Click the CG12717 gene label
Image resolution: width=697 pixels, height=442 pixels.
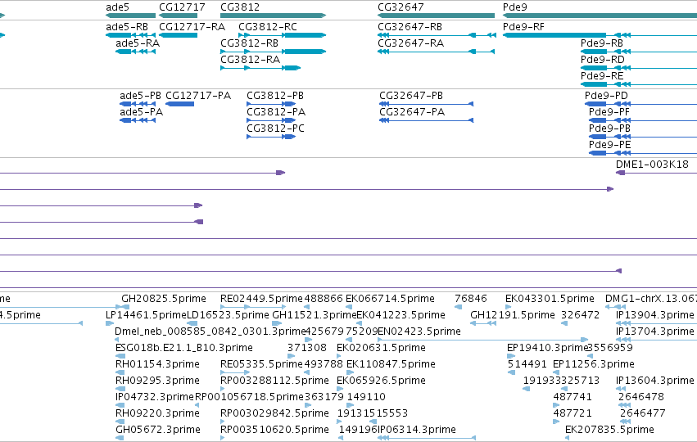(x=183, y=7)
